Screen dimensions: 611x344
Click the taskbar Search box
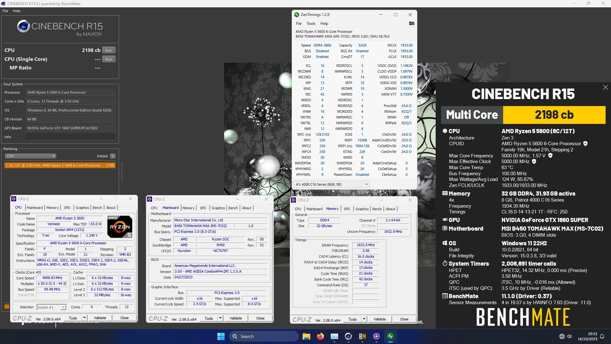pos(264,336)
